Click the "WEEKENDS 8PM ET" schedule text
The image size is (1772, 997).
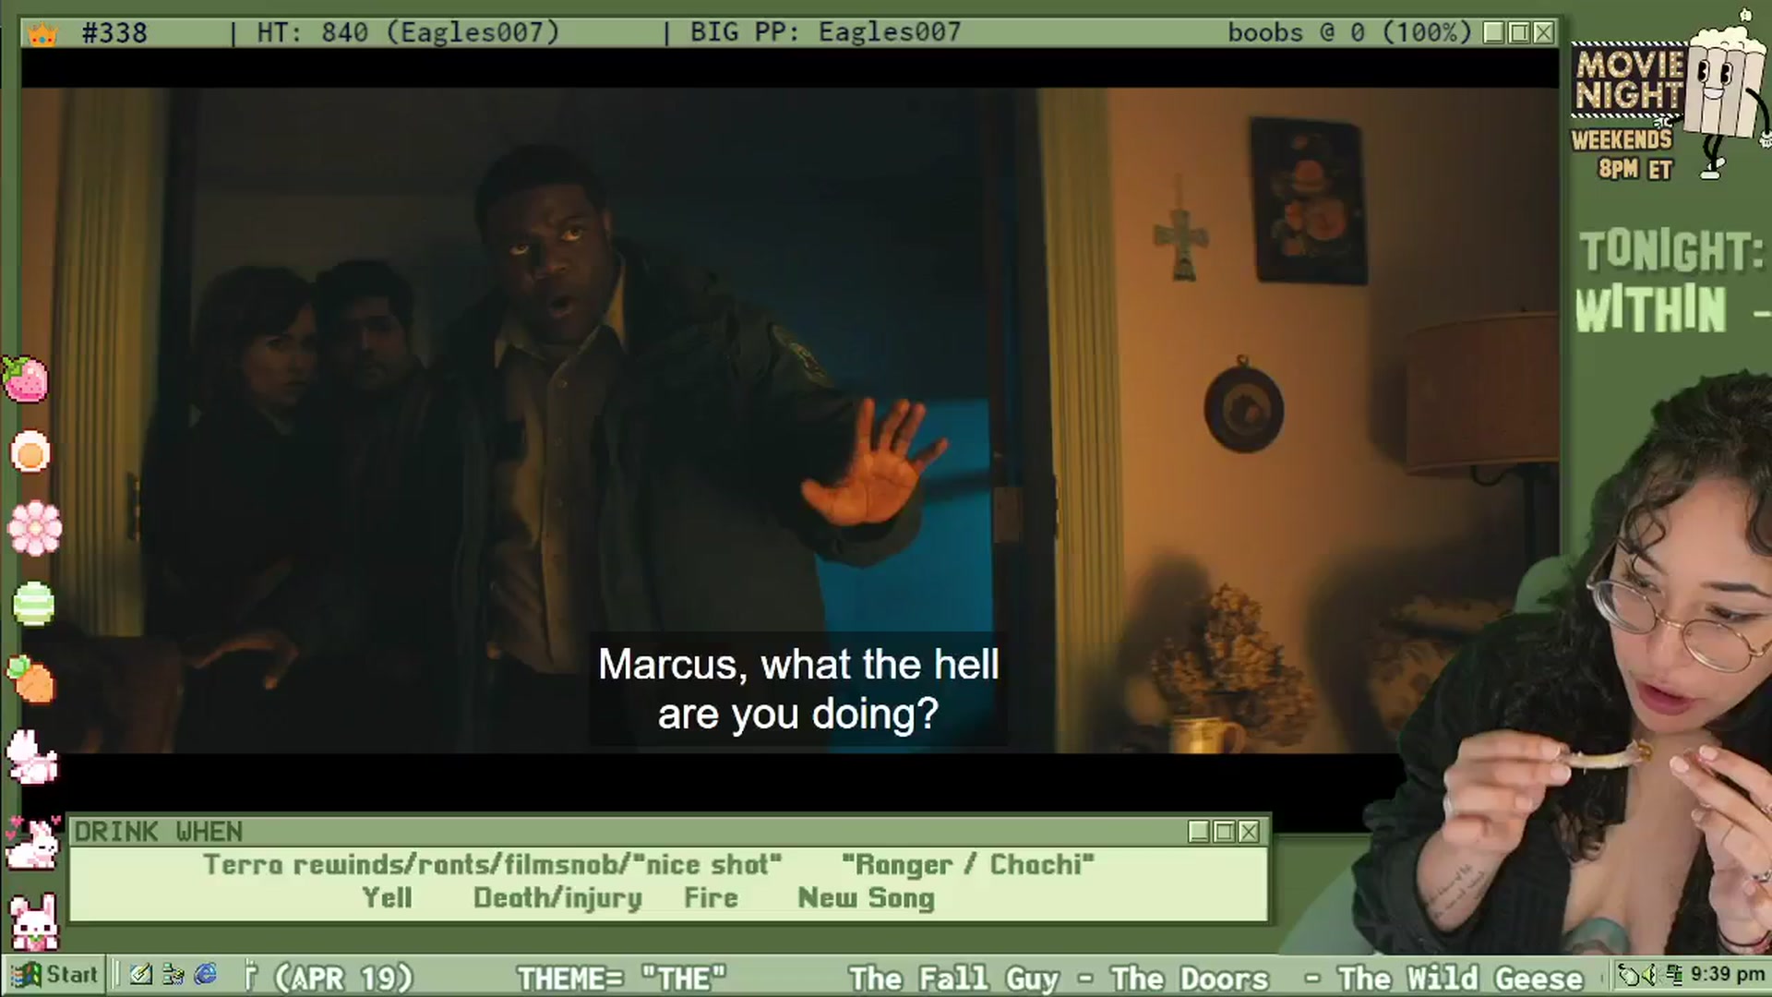(x=1622, y=154)
